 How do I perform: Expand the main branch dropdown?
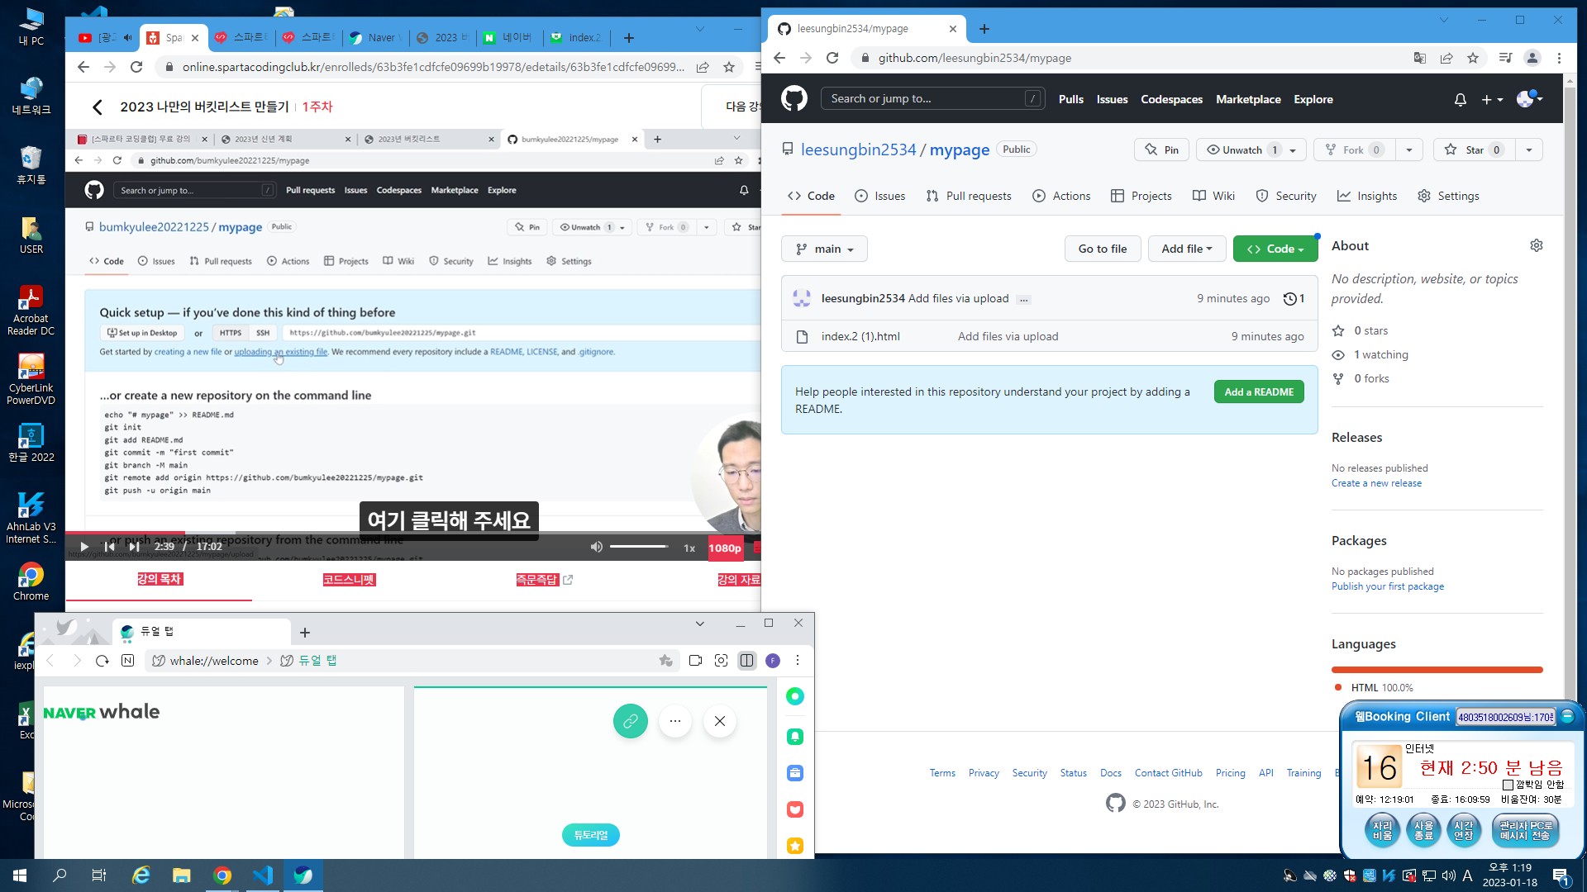click(x=824, y=249)
